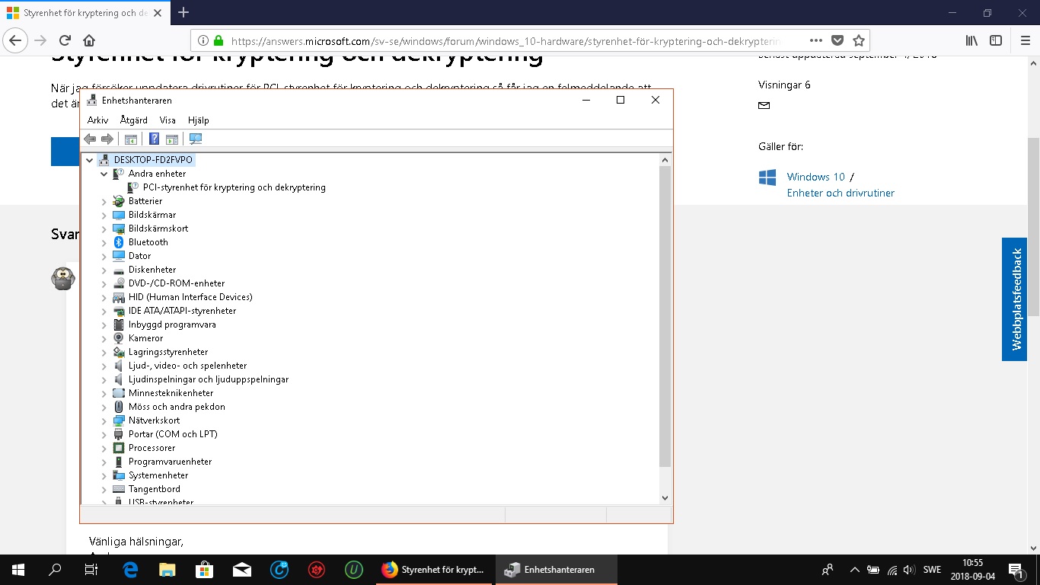1040x585 pixels.
Task: Open the Åtgärd menu
Action: pyautogui.click(x=134, y=120)
